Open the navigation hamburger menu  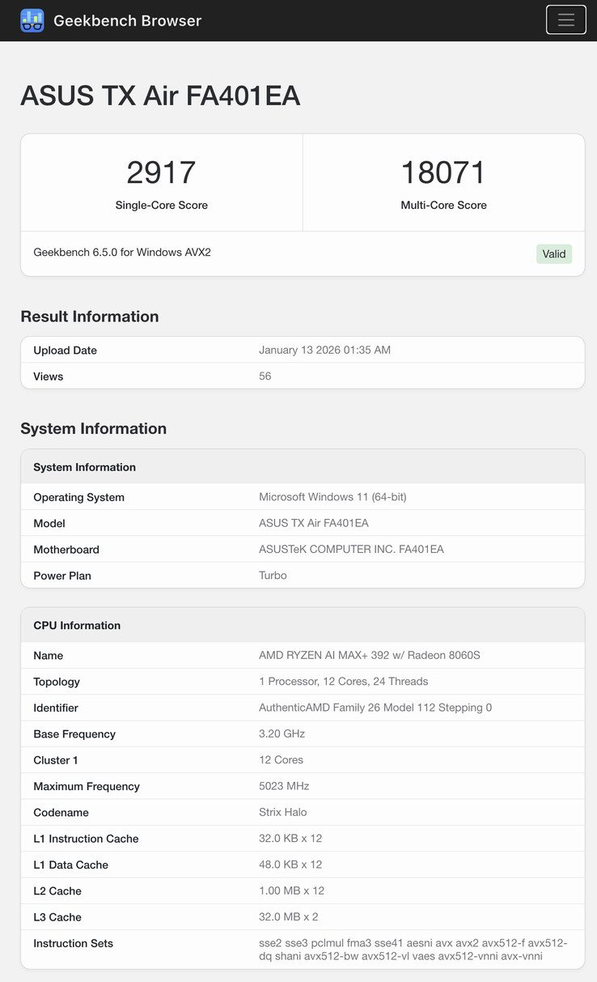point(565,19)
